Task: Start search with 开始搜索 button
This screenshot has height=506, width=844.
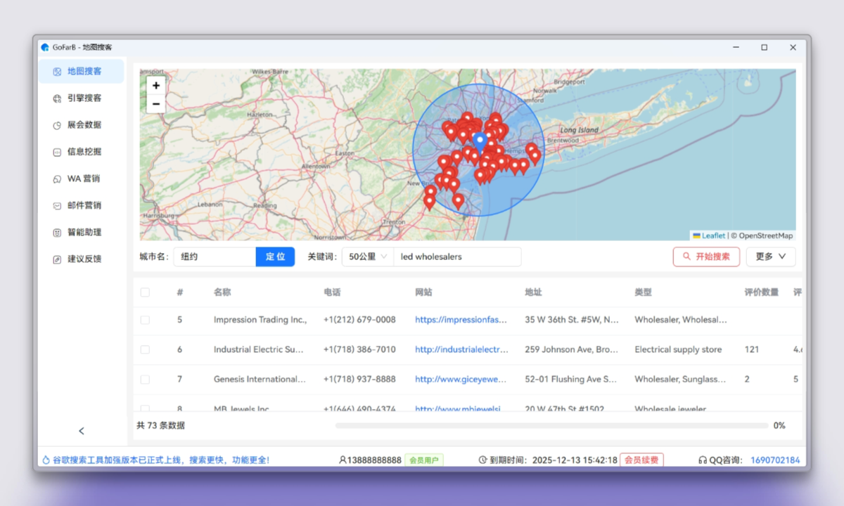Action: click(706, 257)
